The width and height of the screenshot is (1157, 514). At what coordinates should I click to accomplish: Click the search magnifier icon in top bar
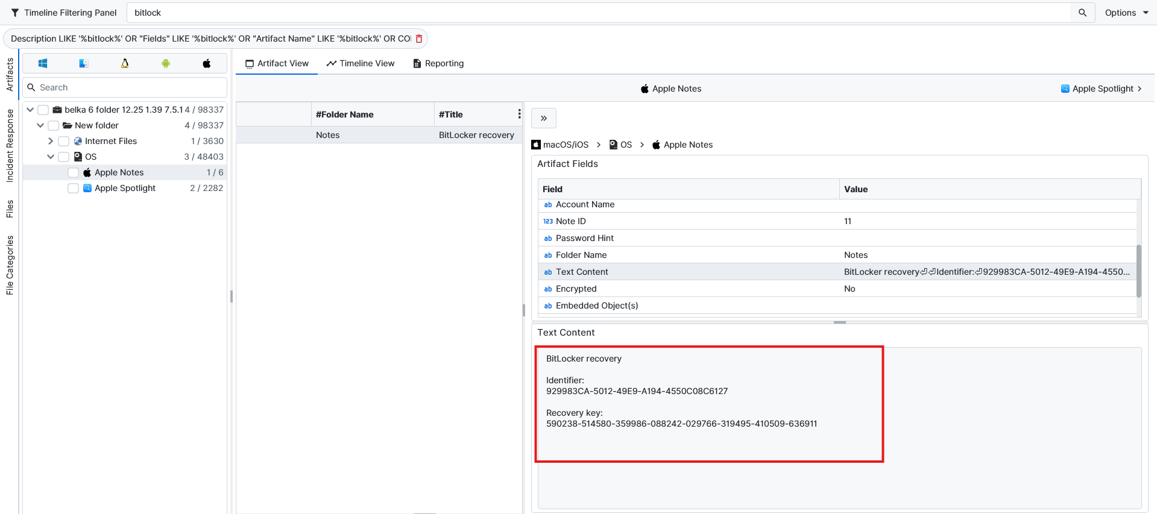click(1082, 13)
